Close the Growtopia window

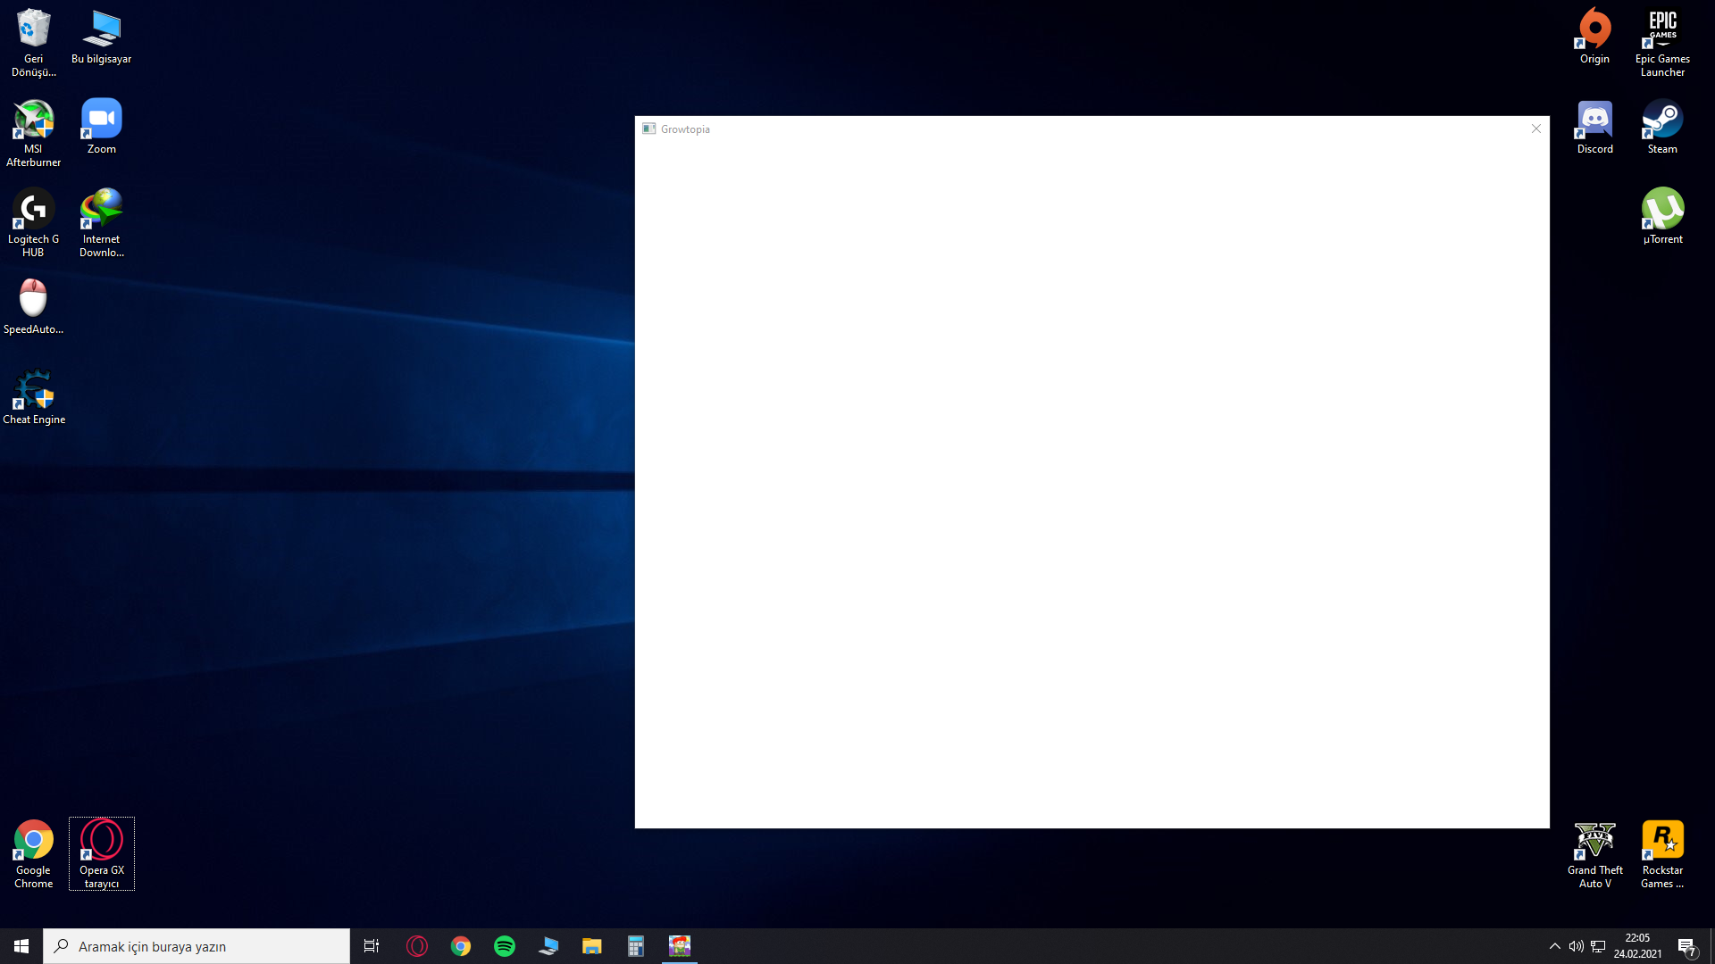tap(1535, 129)
